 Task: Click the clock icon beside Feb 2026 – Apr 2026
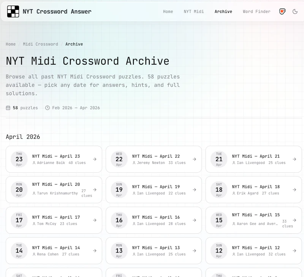[x=47, y=108]
